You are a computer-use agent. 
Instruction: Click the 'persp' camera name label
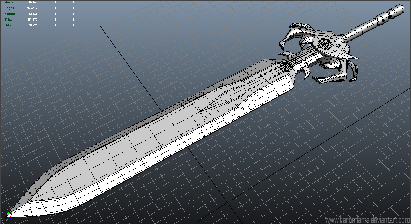click(204, 221)
